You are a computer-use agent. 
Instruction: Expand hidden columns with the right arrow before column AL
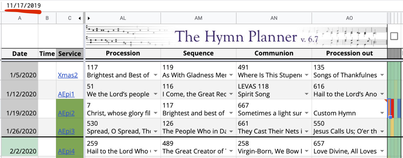point(89,18)
